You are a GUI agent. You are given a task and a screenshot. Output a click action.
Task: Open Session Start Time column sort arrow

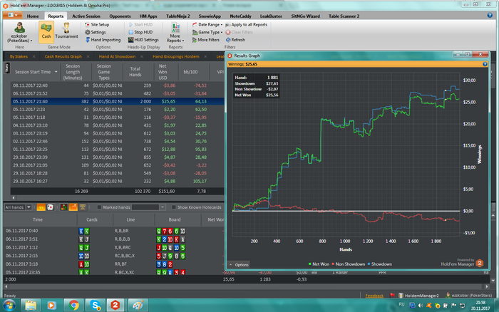(x=56, y=72)
